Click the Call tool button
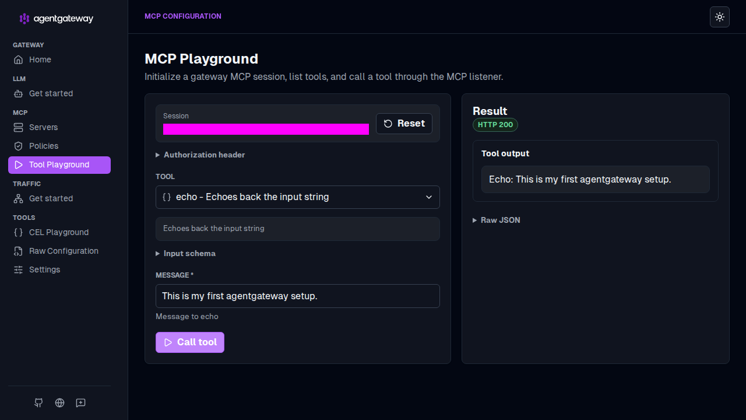 190,342
